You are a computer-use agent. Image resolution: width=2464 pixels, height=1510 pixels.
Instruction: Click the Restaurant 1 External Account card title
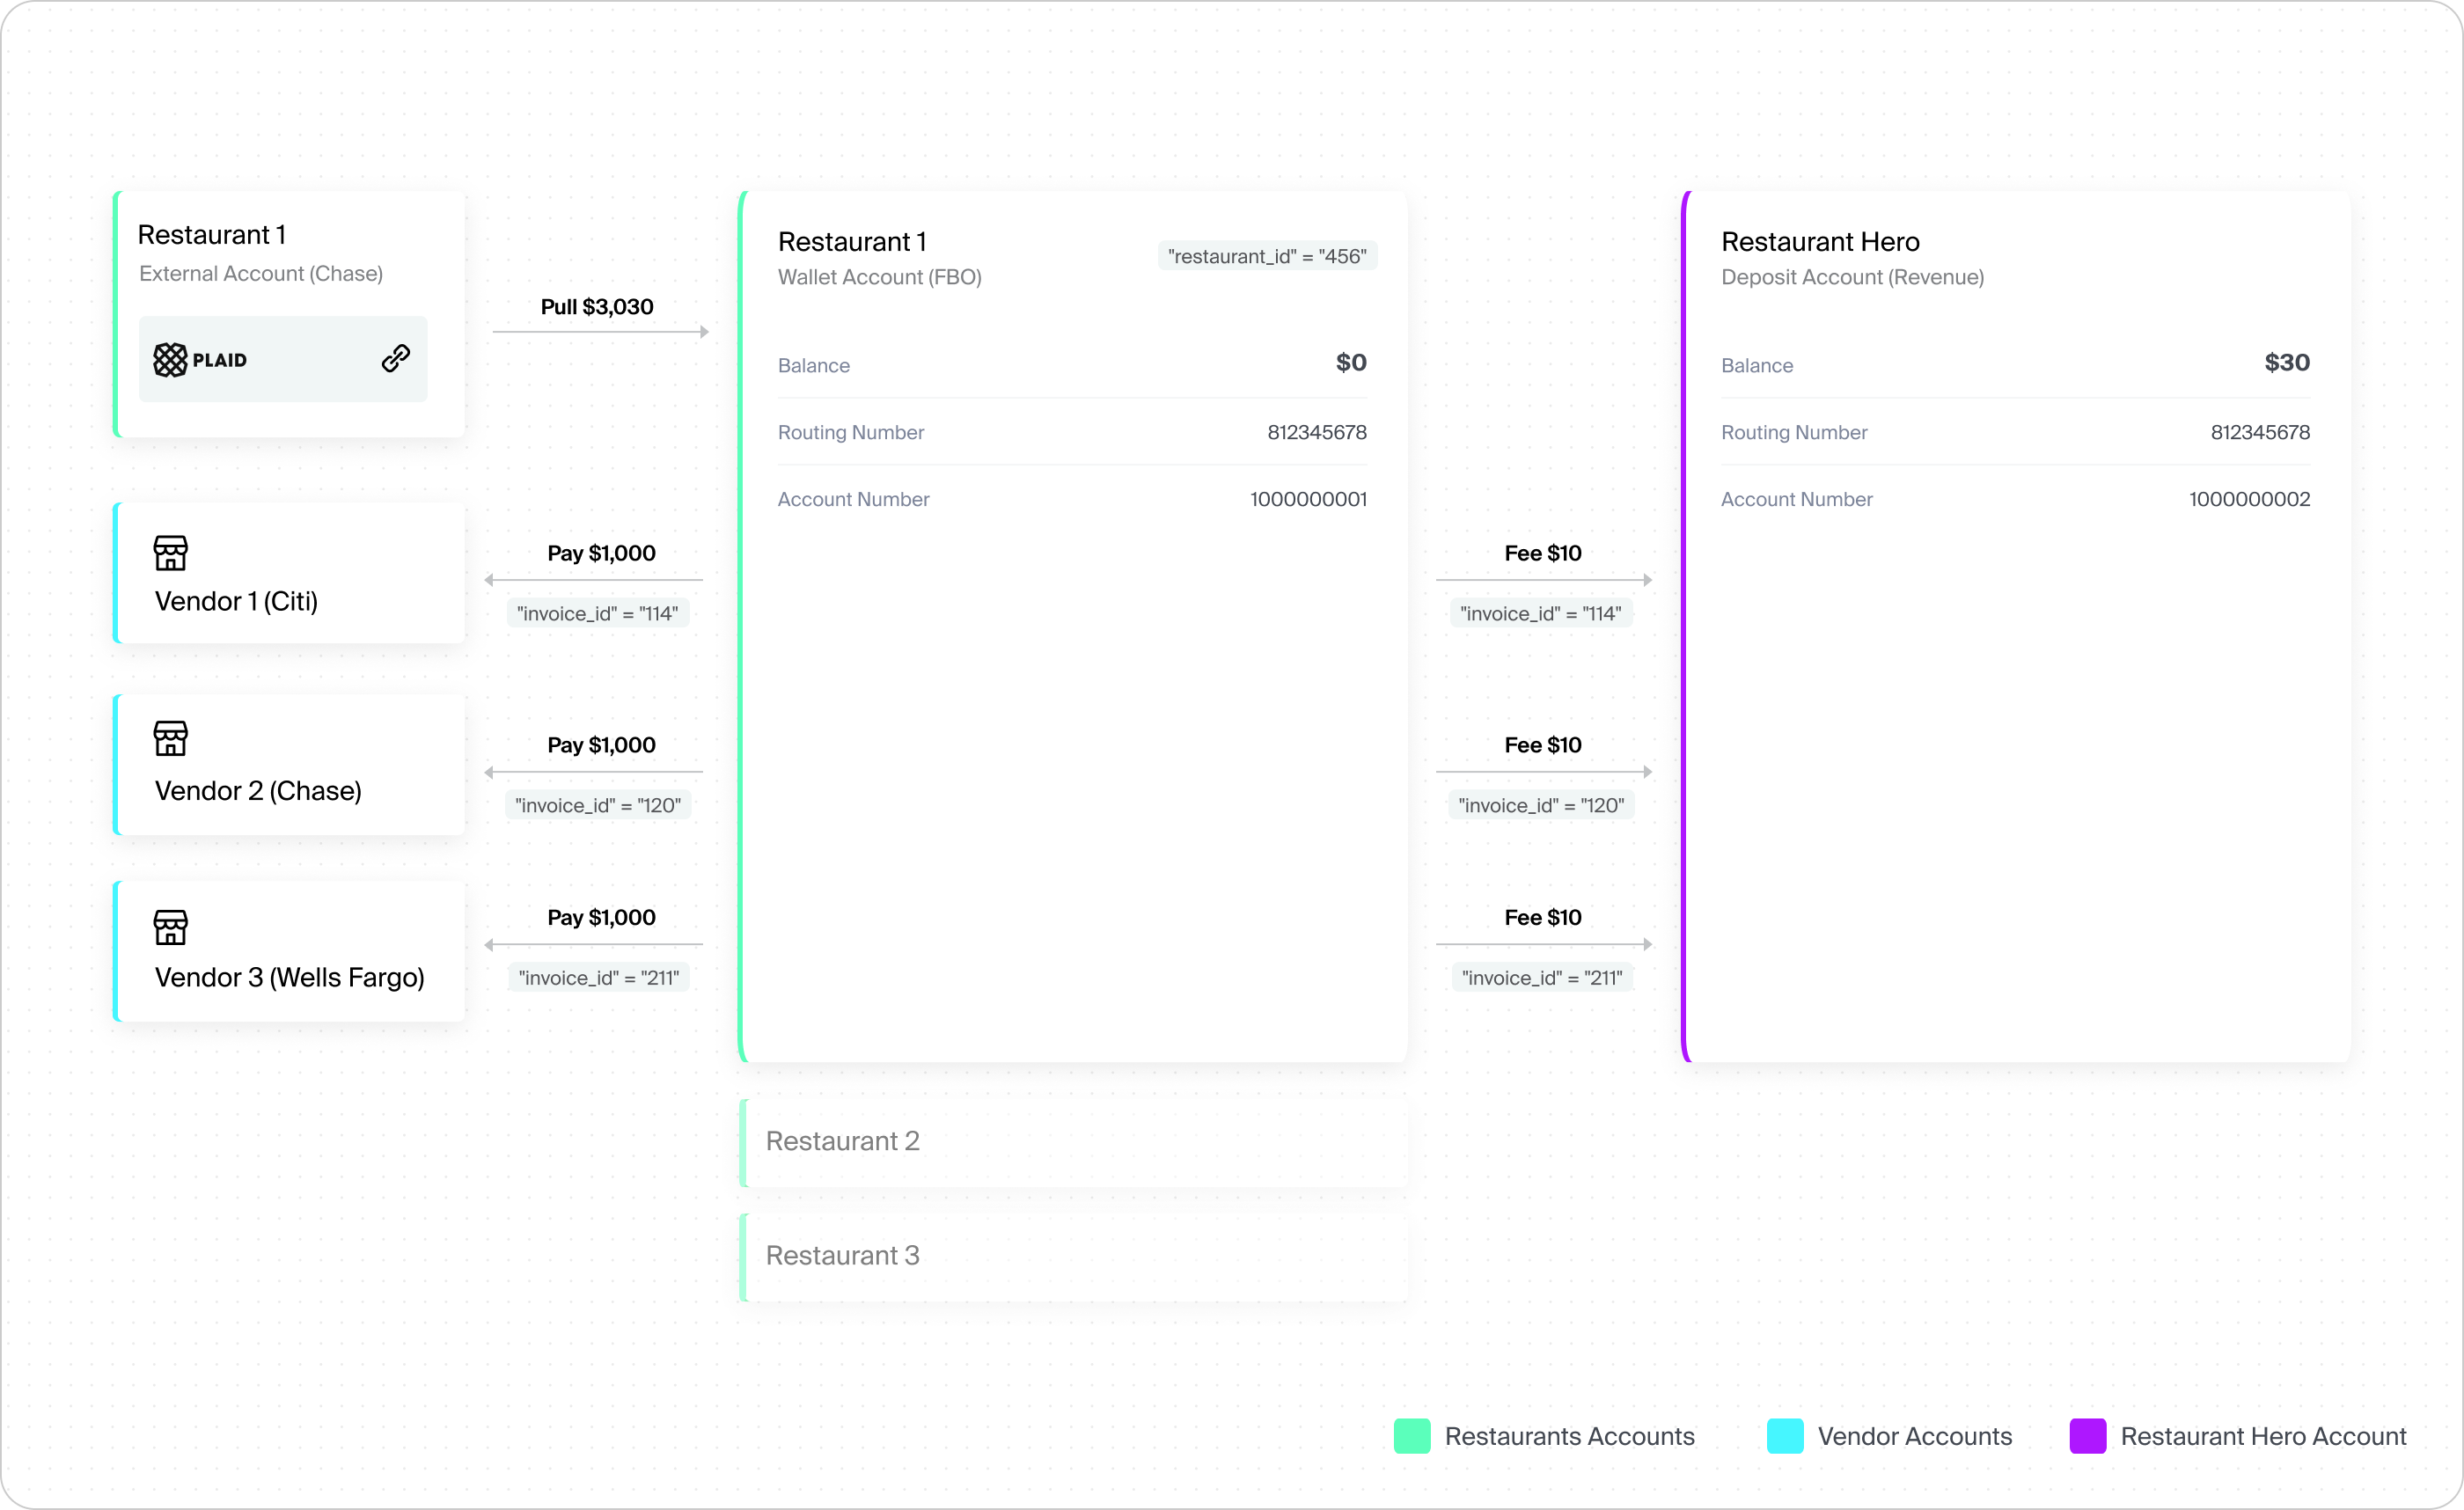(x=212, y=235)
